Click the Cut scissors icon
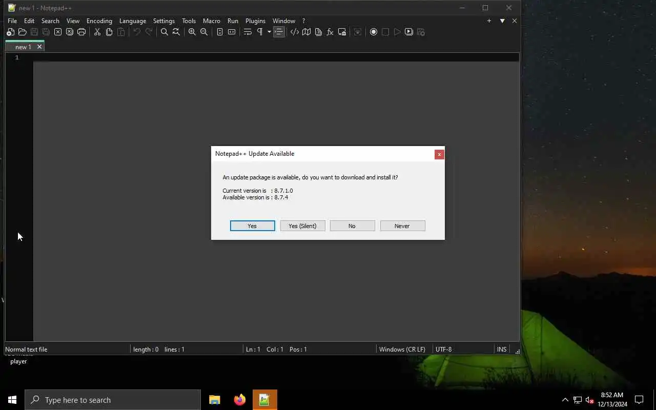Screen dimensions: 656x410 click(97, 32)
